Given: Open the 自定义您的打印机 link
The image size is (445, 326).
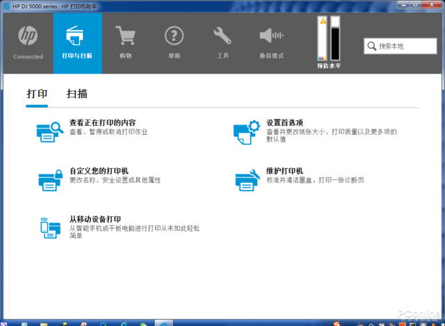Looking at the screenshot, I should [x=99, y=171].
